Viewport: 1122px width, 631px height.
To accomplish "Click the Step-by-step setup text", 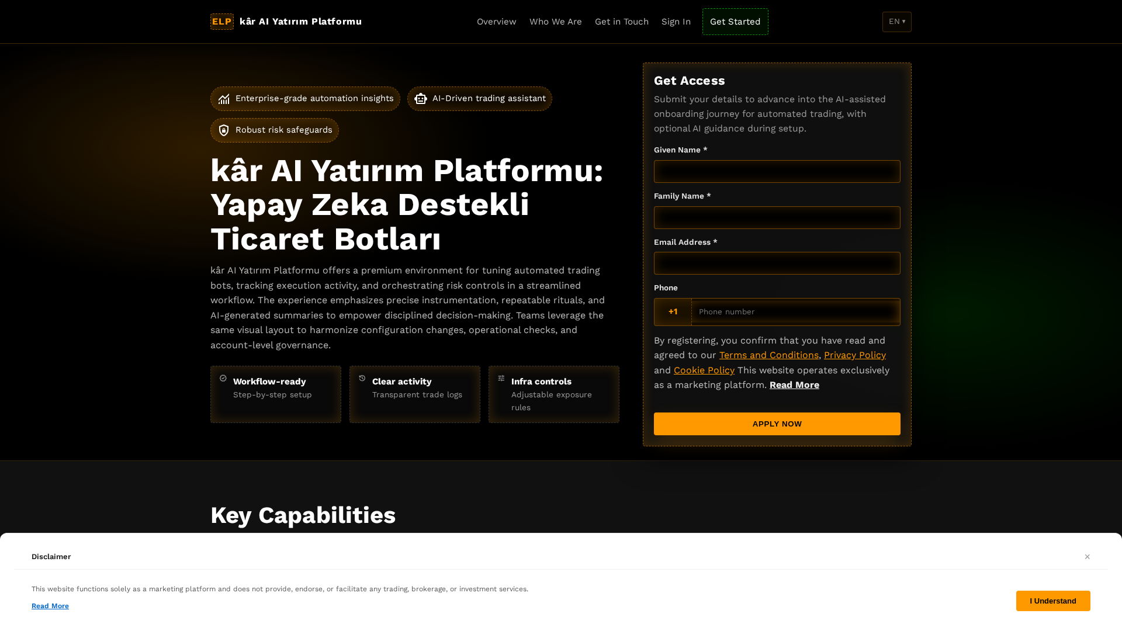I will (272, 395).
